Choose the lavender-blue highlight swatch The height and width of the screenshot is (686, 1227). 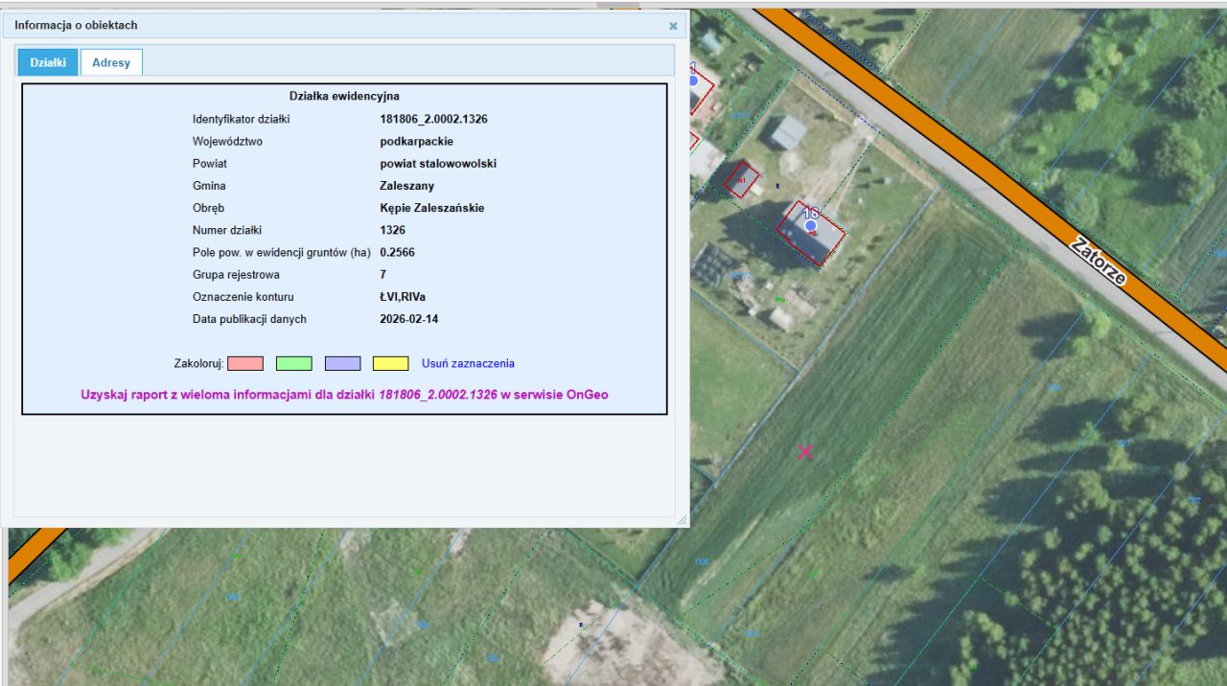[x=342, y=363]
